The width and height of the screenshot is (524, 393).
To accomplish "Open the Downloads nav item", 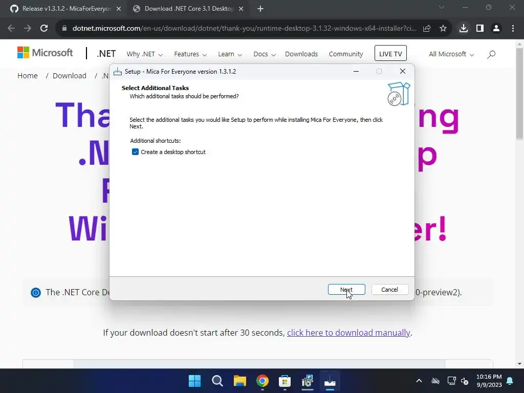I will (301, 54).
